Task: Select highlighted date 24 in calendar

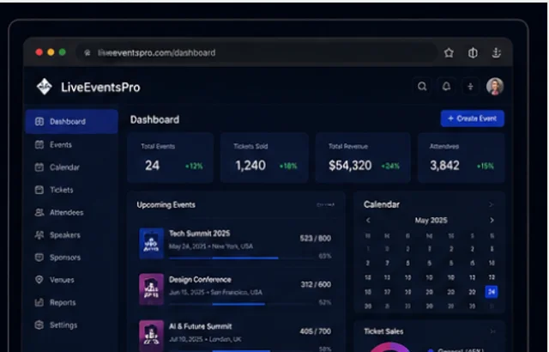Action: click(x=492, y=292)
